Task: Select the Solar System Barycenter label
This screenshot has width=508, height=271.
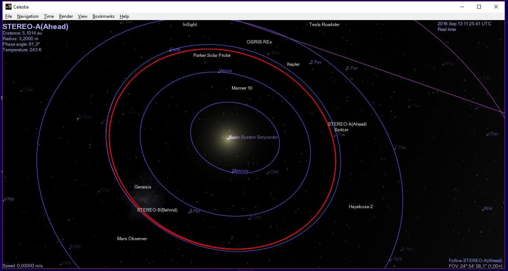Action: click(254, 137)
